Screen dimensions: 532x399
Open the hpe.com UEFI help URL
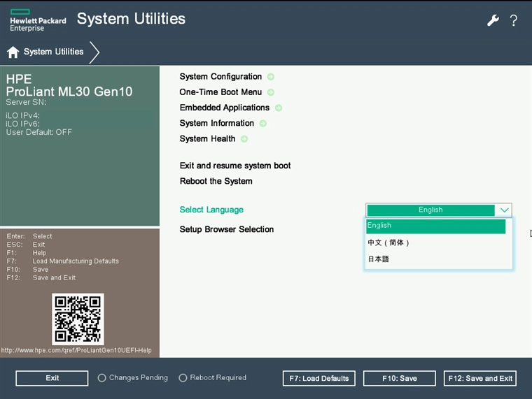tap(76, 350)
